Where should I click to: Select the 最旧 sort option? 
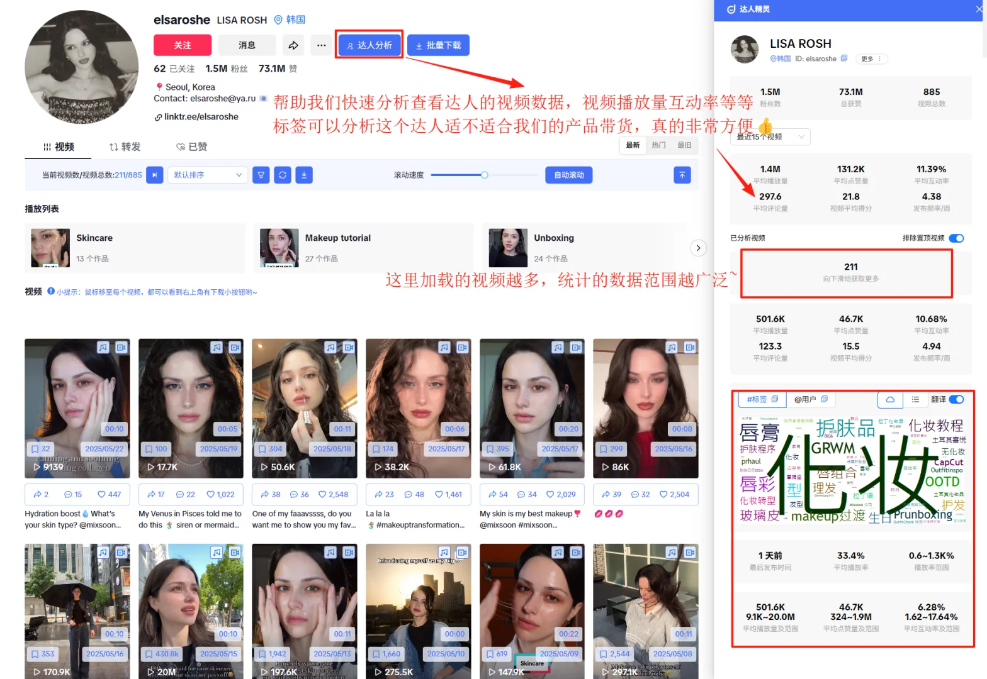[x=684, y=145]
